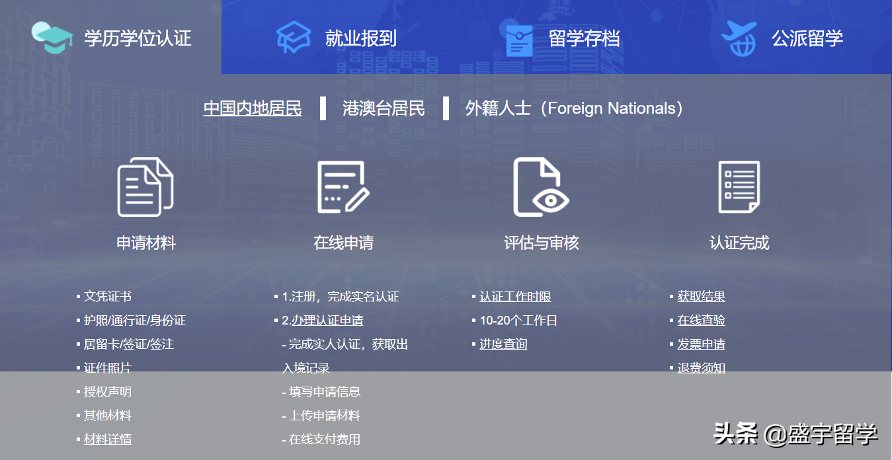Click the 10-20个工作日 text
892x460 pixels.
(x=518, y=321)
